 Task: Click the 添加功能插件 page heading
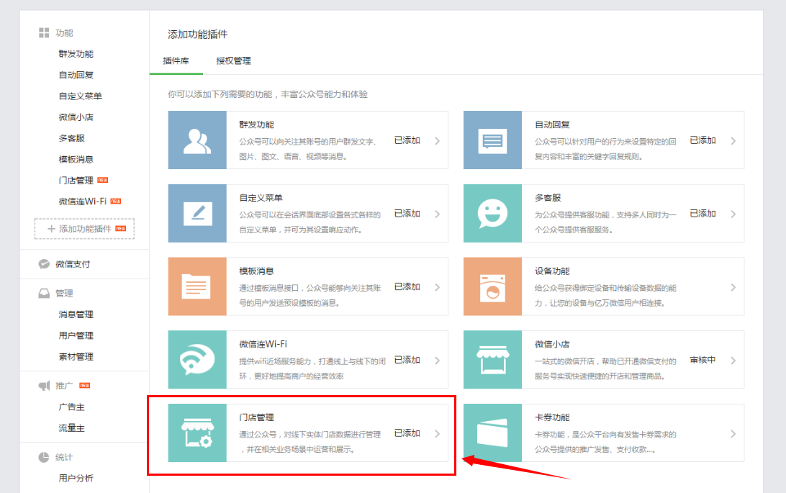point(197,34)
